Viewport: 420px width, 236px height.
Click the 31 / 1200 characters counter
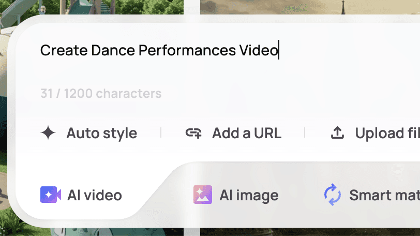(x=101, y=94)
